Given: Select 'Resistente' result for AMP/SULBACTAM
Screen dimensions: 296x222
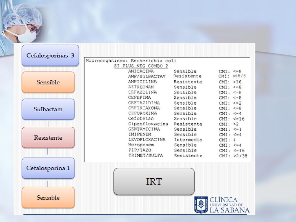Looking at the screenshot, I should (187, 76).
